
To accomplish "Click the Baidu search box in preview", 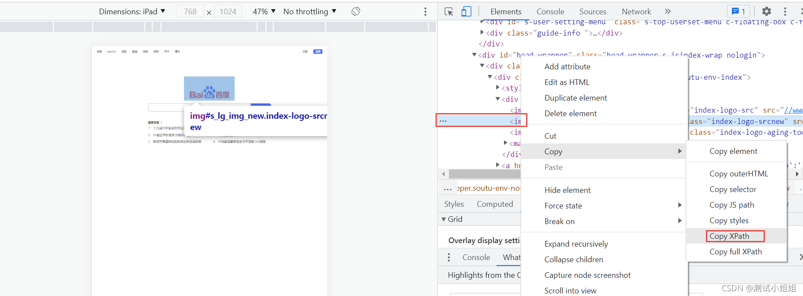I will point(199,107).
